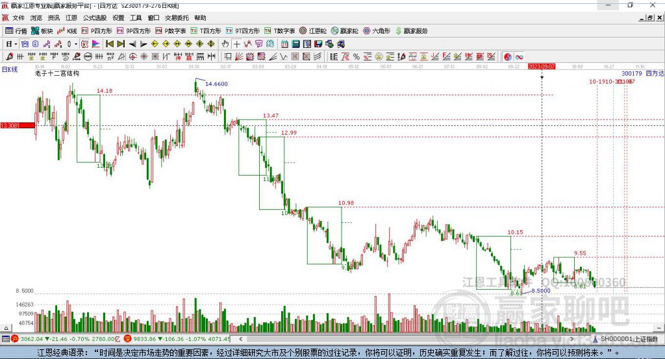Open the 工具 menu
The height and width of the screenshot is (359, 665).
(136, 17)
